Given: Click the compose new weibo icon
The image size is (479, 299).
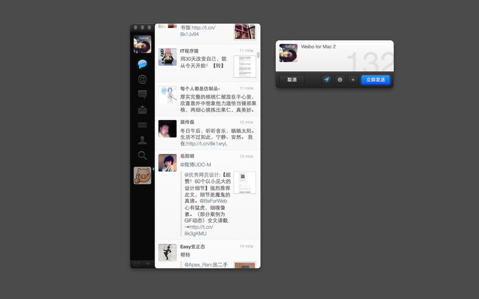Looking at the screenshot, I should coord(137,264).
